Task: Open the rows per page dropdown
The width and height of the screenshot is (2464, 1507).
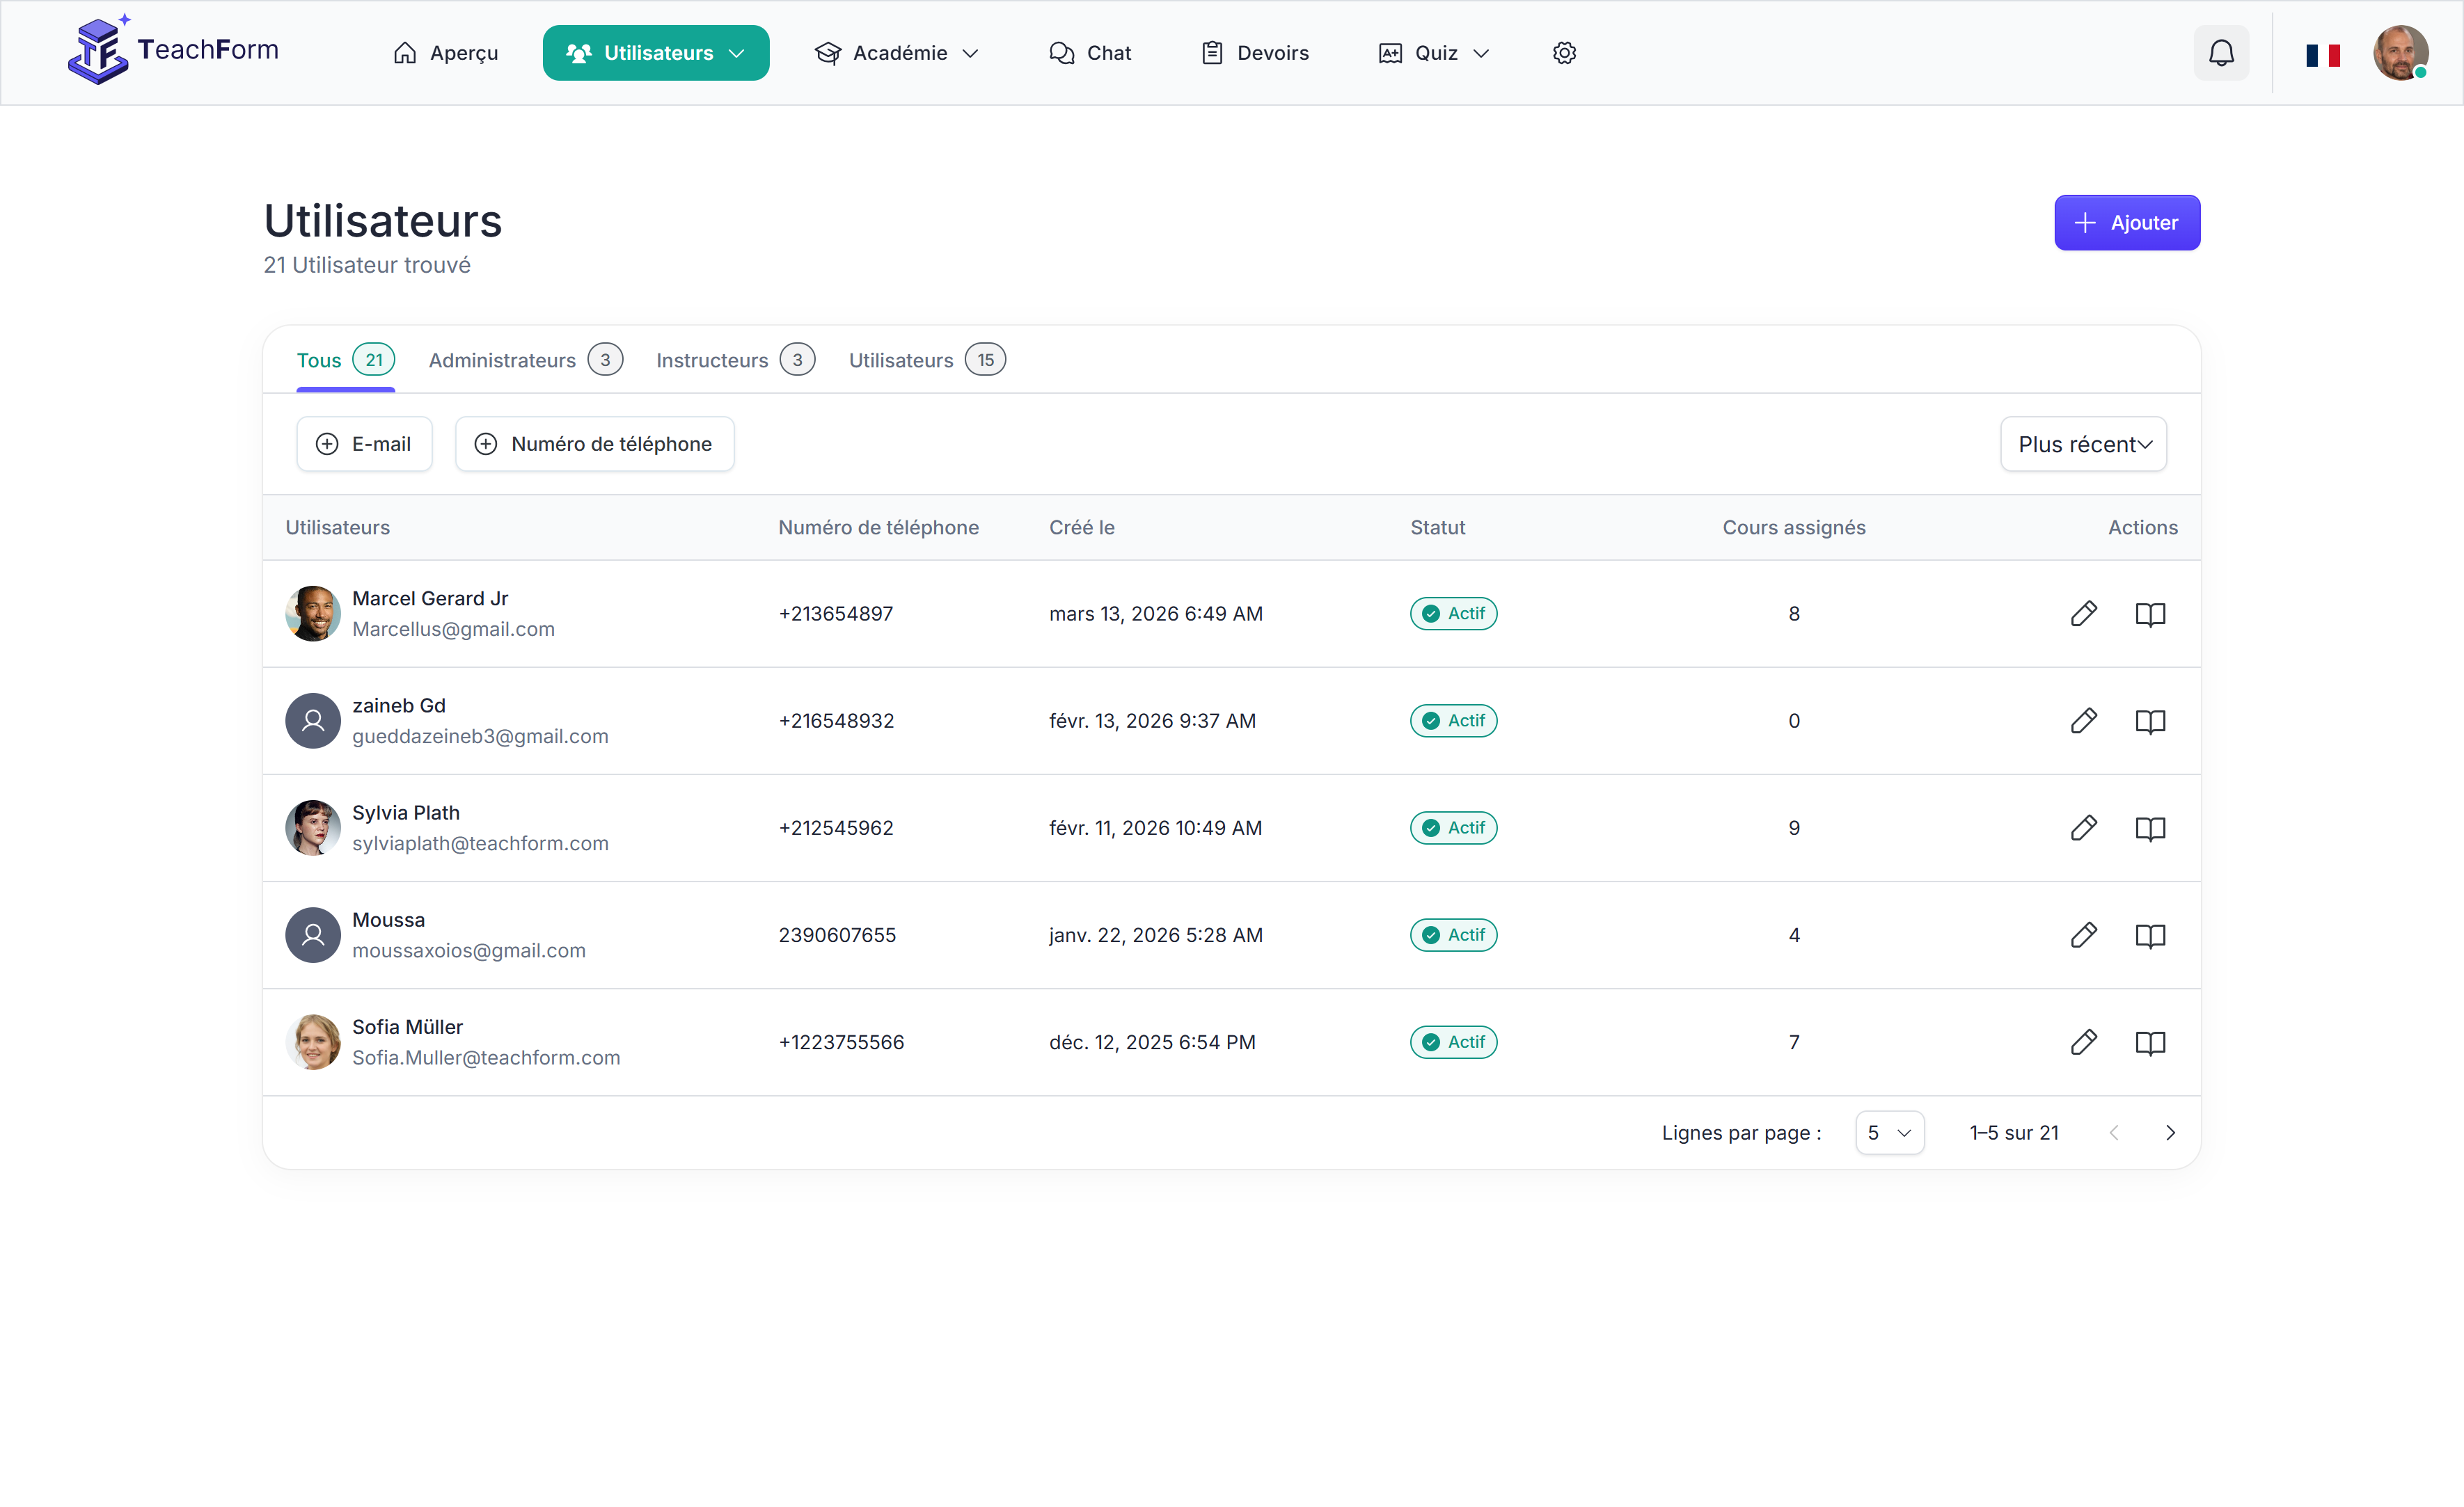Action: tap(1889, 1132)
